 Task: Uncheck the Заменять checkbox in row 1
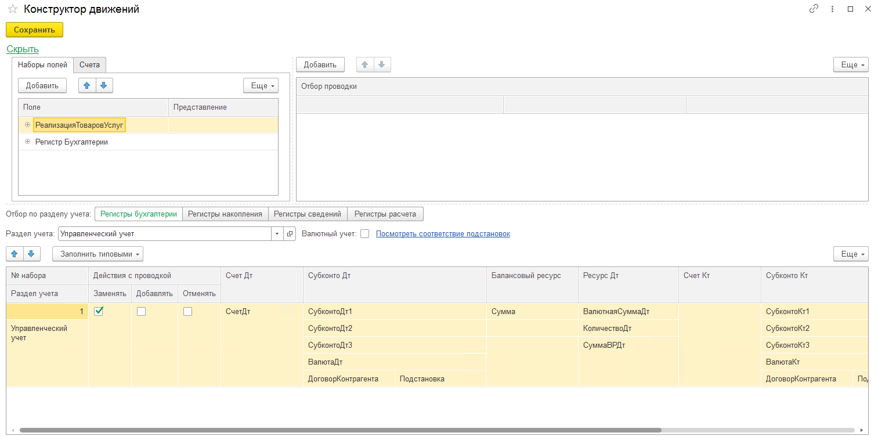tap(99, 311)
